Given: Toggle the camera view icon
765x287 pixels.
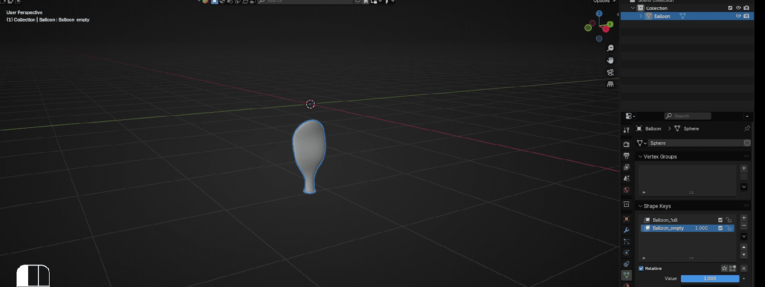Looking at the screenshot, I should pyautogui.click(x=610, y=72).
